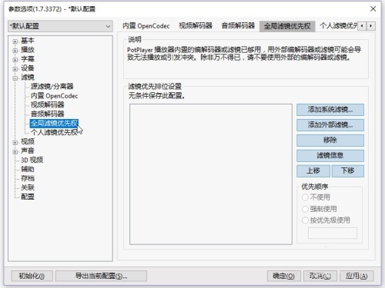Viewport: 385px width, 288px height.
Task: Collapse the 滤镜 tree node
Action: pos(15,78)
